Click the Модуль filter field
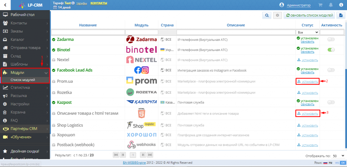This screenshot has height=167, width=347. pos(142,32)
